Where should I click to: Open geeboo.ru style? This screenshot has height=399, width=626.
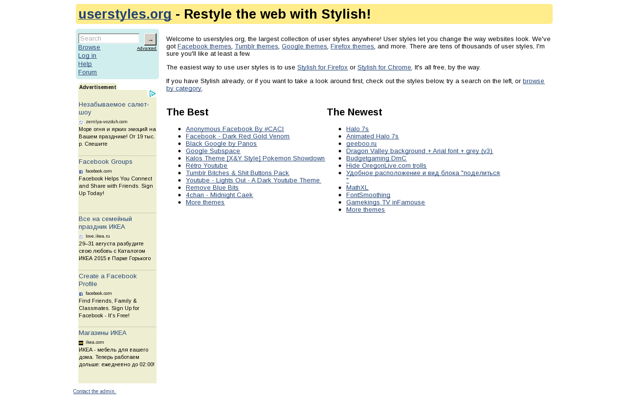[361, 144]
